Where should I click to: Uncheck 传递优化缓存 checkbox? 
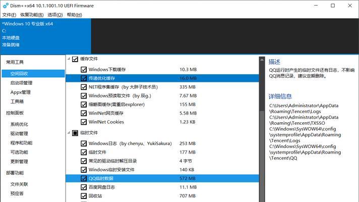[x=84, y=78]
